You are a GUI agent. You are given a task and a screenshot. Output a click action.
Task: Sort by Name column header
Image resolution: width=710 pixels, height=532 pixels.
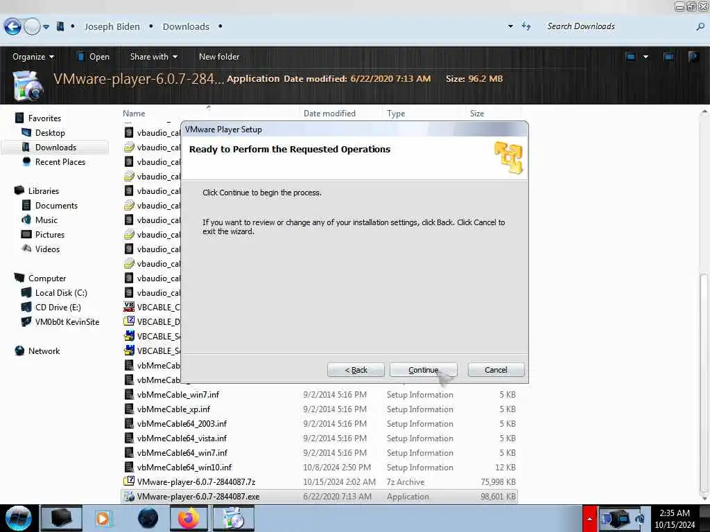pos(134,114)
